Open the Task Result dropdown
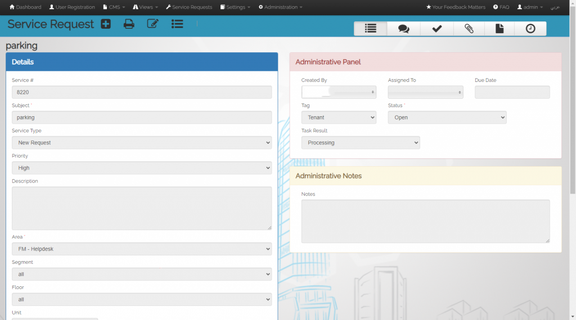576x320 pixels. (361, 143)
